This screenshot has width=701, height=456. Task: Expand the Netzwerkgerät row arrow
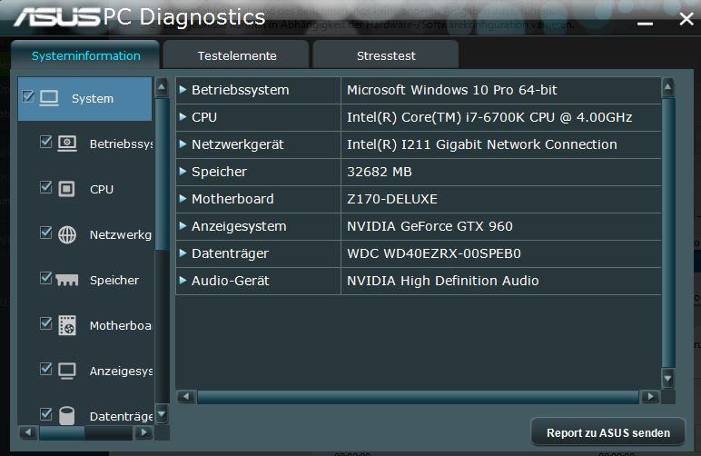click(183, 144)
